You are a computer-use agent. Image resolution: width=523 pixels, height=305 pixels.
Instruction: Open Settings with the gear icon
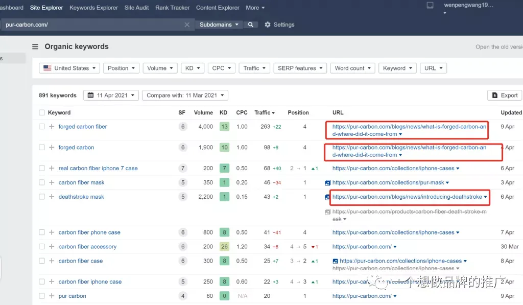click(x=279, y=25)
